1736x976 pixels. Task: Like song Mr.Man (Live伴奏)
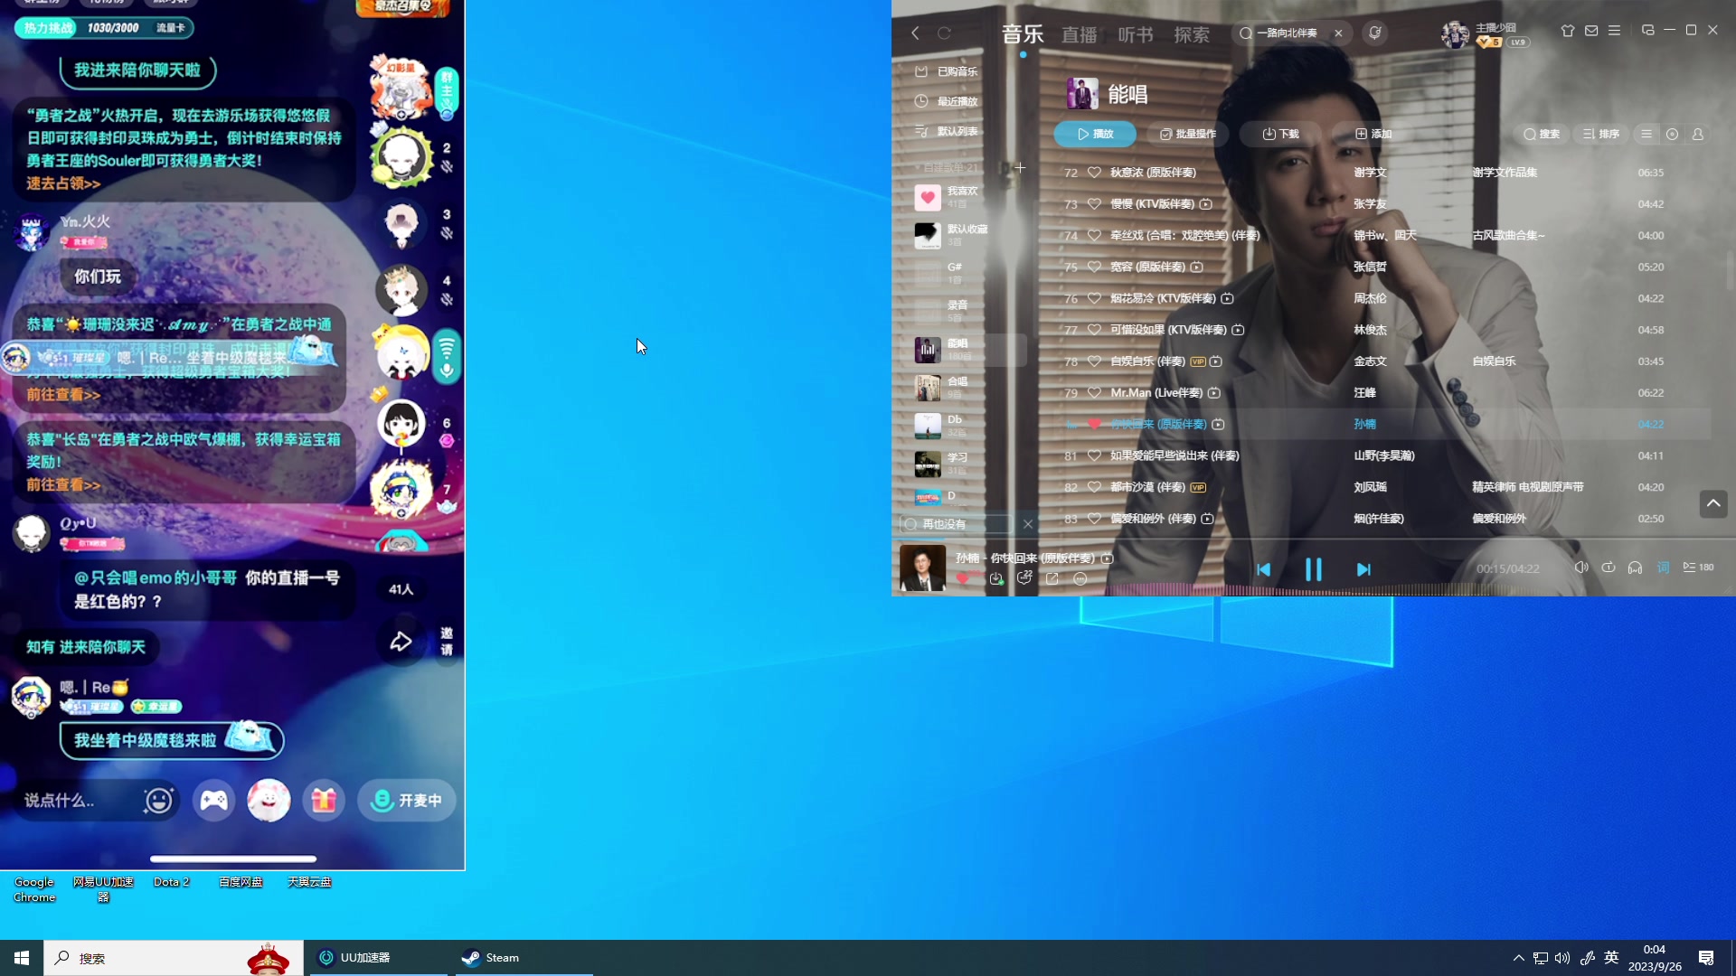(x=1094, y=393)
